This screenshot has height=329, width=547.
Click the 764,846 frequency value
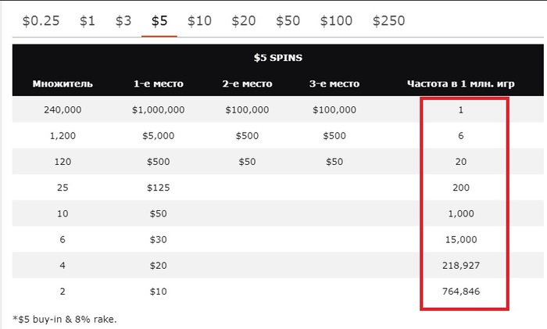pyautogui.click(x=461, y=291)
